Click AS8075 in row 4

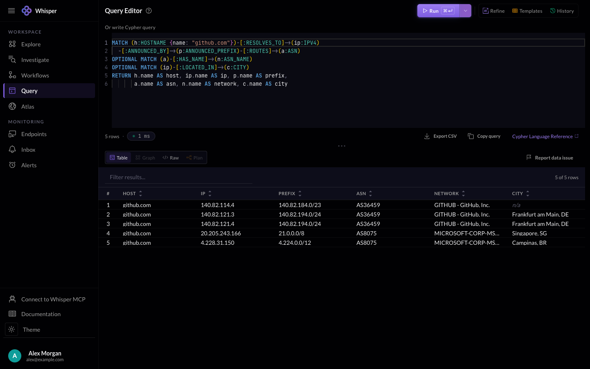(366, 233)
